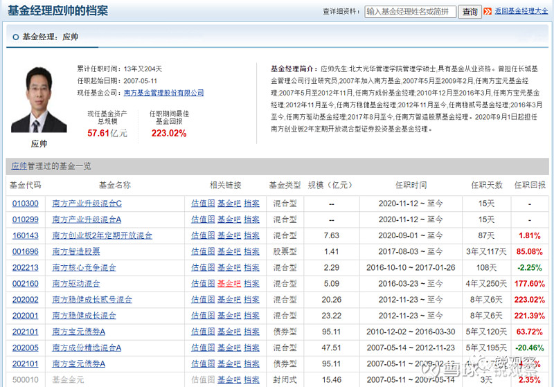This screenshot has height=387, width=554.
Task: Open 档案 for fund code 202001
Action: [251, 316]
